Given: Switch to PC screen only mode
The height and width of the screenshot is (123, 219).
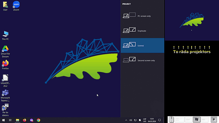Looking at the screenshot, I should coord(142,16).
